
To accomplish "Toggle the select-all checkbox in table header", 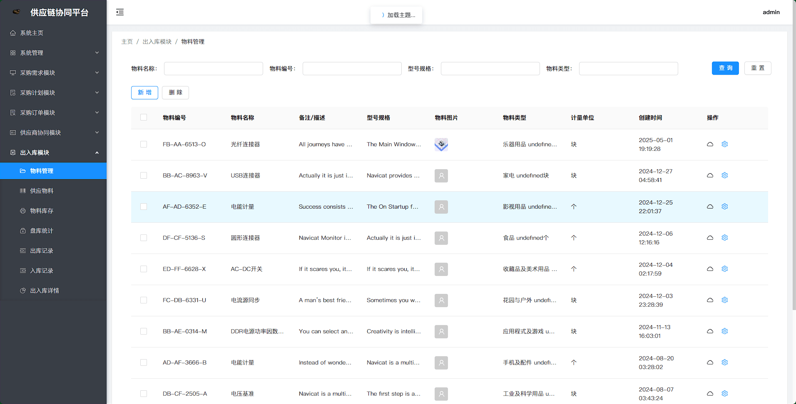I will tap(144, 118).
